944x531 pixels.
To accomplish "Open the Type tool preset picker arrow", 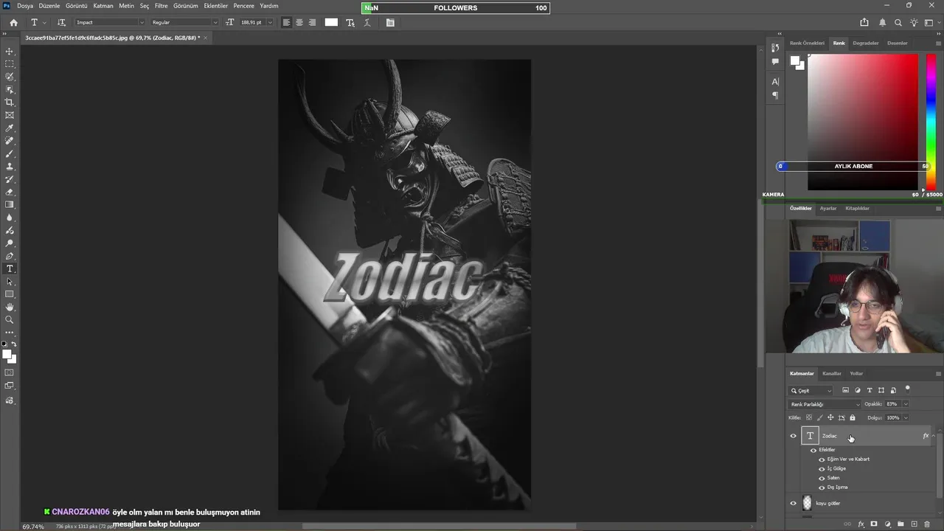I will (44, 22).
